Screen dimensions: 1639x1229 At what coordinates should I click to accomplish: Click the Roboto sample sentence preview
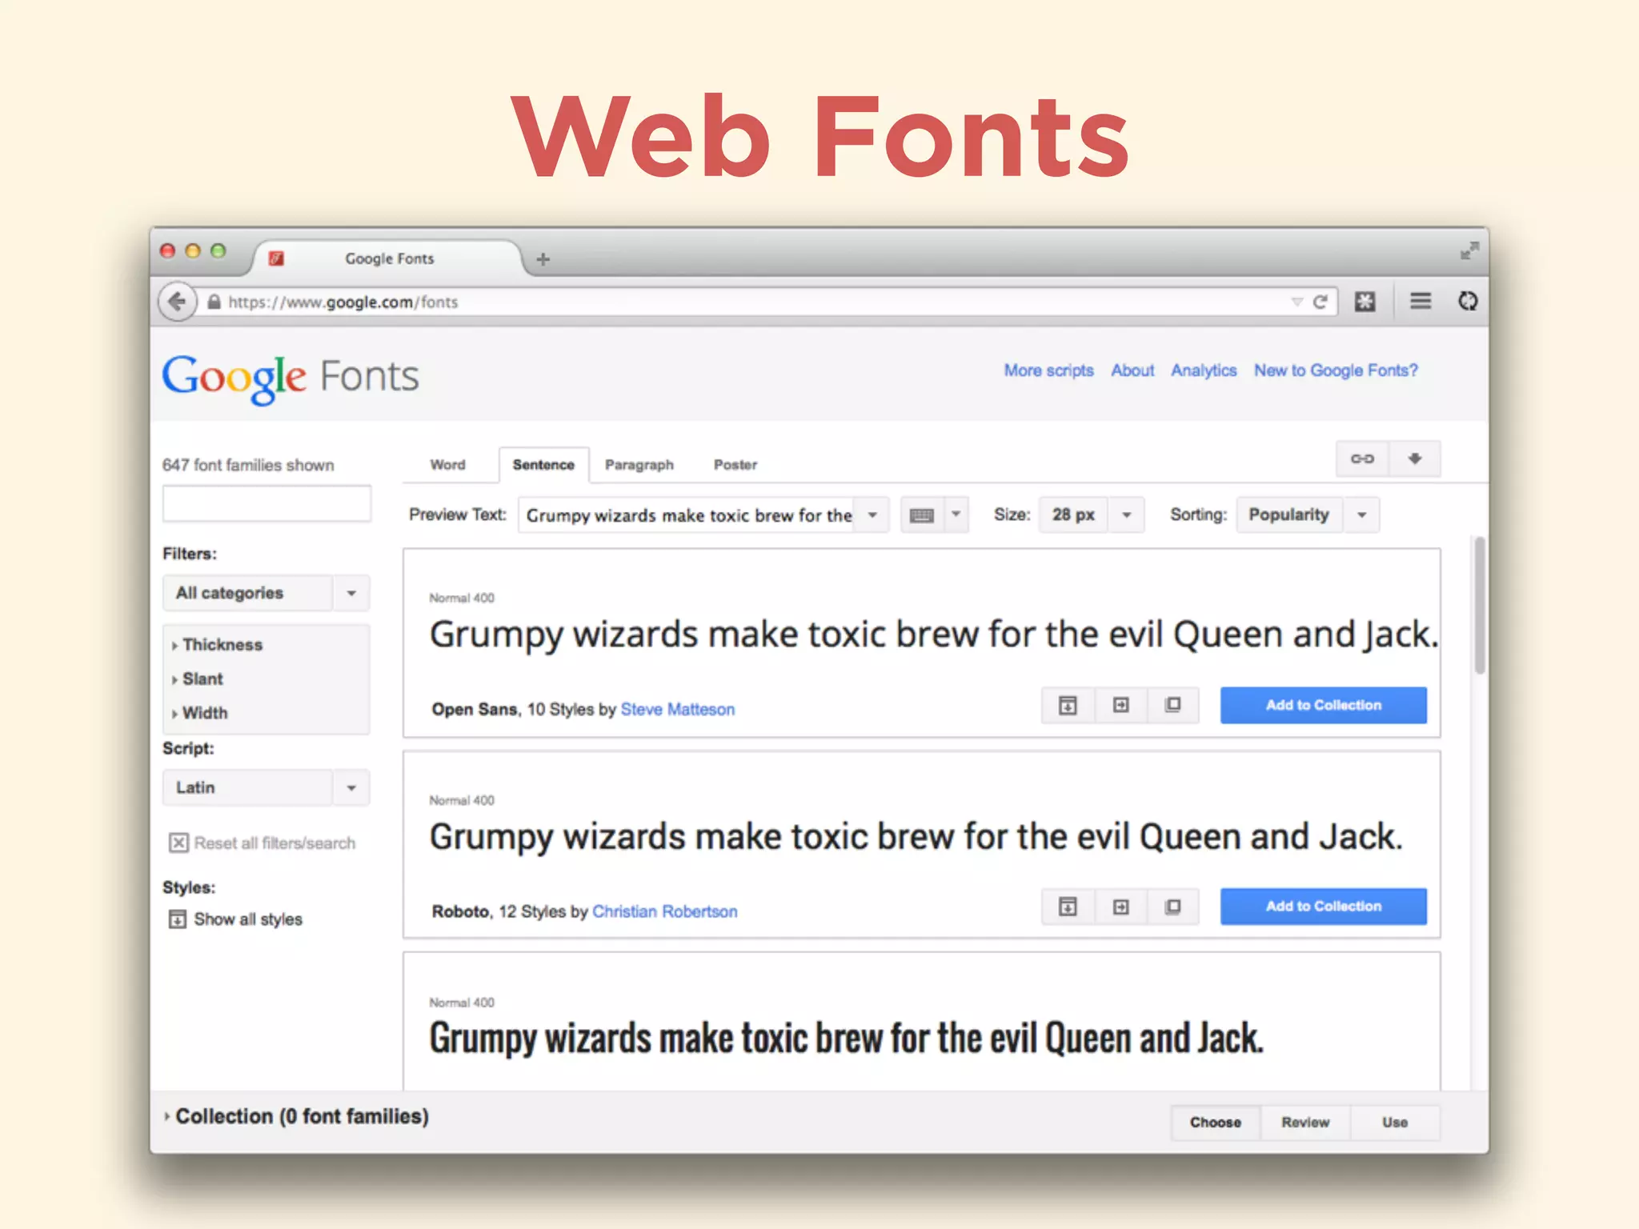[x=916, y=837]
